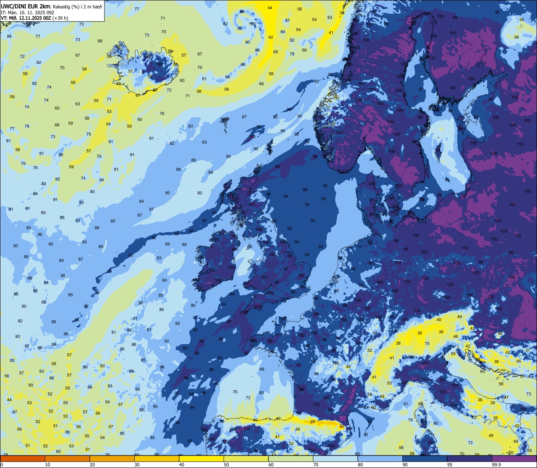This screenshot has height=468, width=537.
Task: Click the 20–30 legend color segment
Action: 112,459
